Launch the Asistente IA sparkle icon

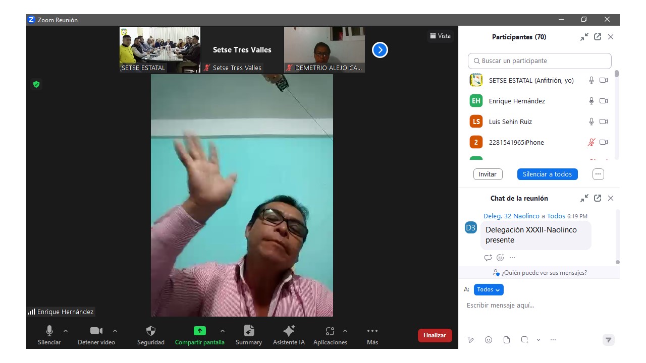[x=289, y=331]
